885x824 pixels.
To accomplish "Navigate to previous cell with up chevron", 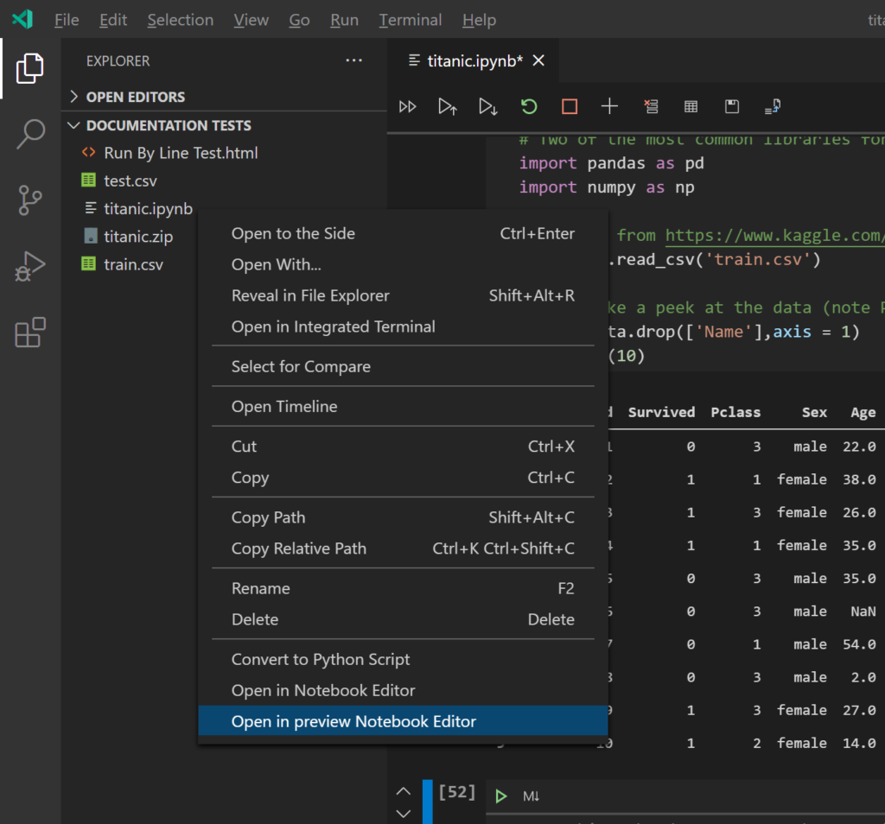I will pos(403,790).
